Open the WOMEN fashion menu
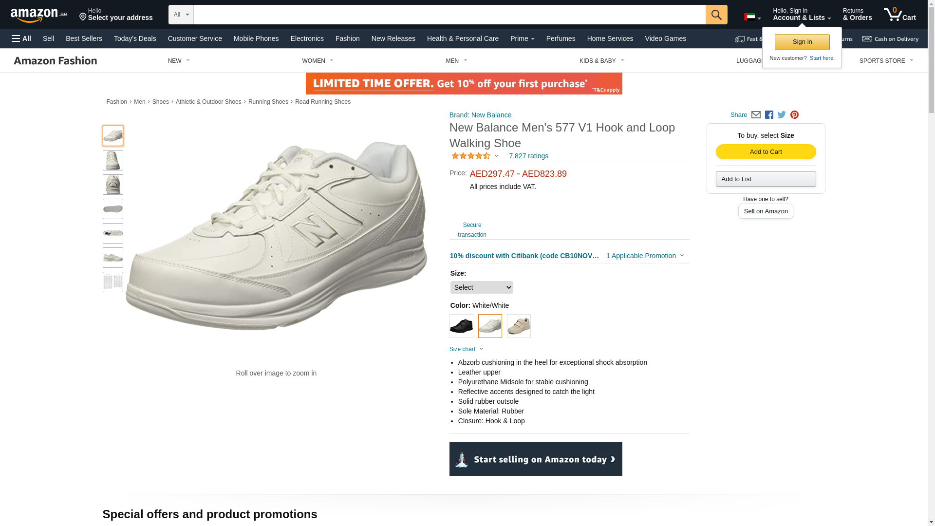 [318, 61]
